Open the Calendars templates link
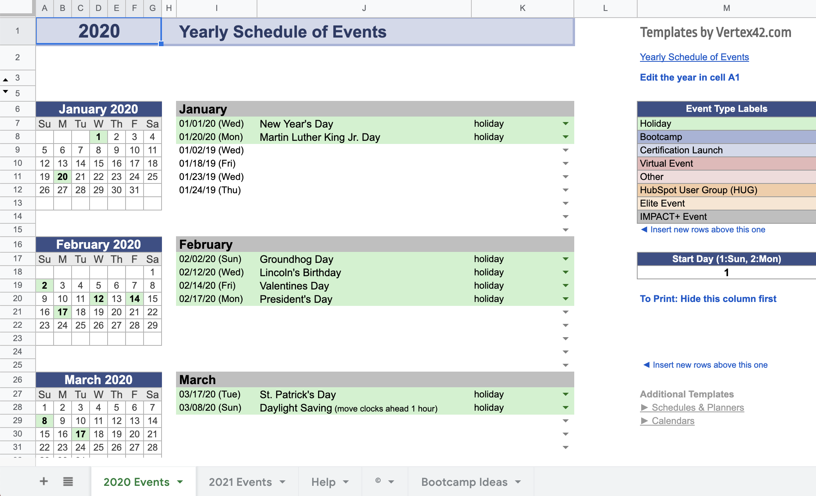The width and height of the screenshot is (816, 496). 673,421
